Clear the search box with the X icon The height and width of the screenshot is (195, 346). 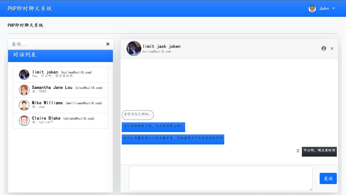click(x=108, y=44)
